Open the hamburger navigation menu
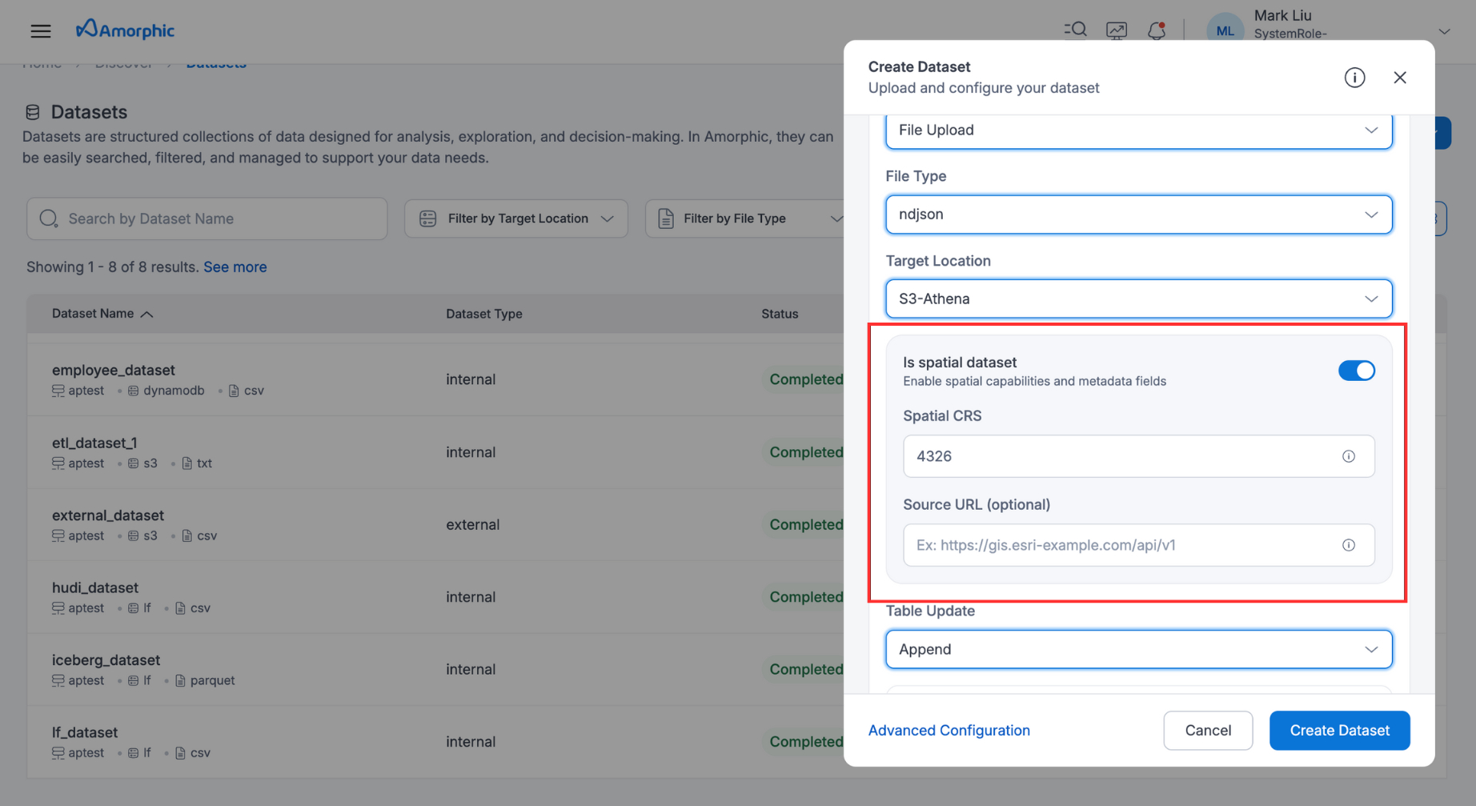 tap(41, 31)
